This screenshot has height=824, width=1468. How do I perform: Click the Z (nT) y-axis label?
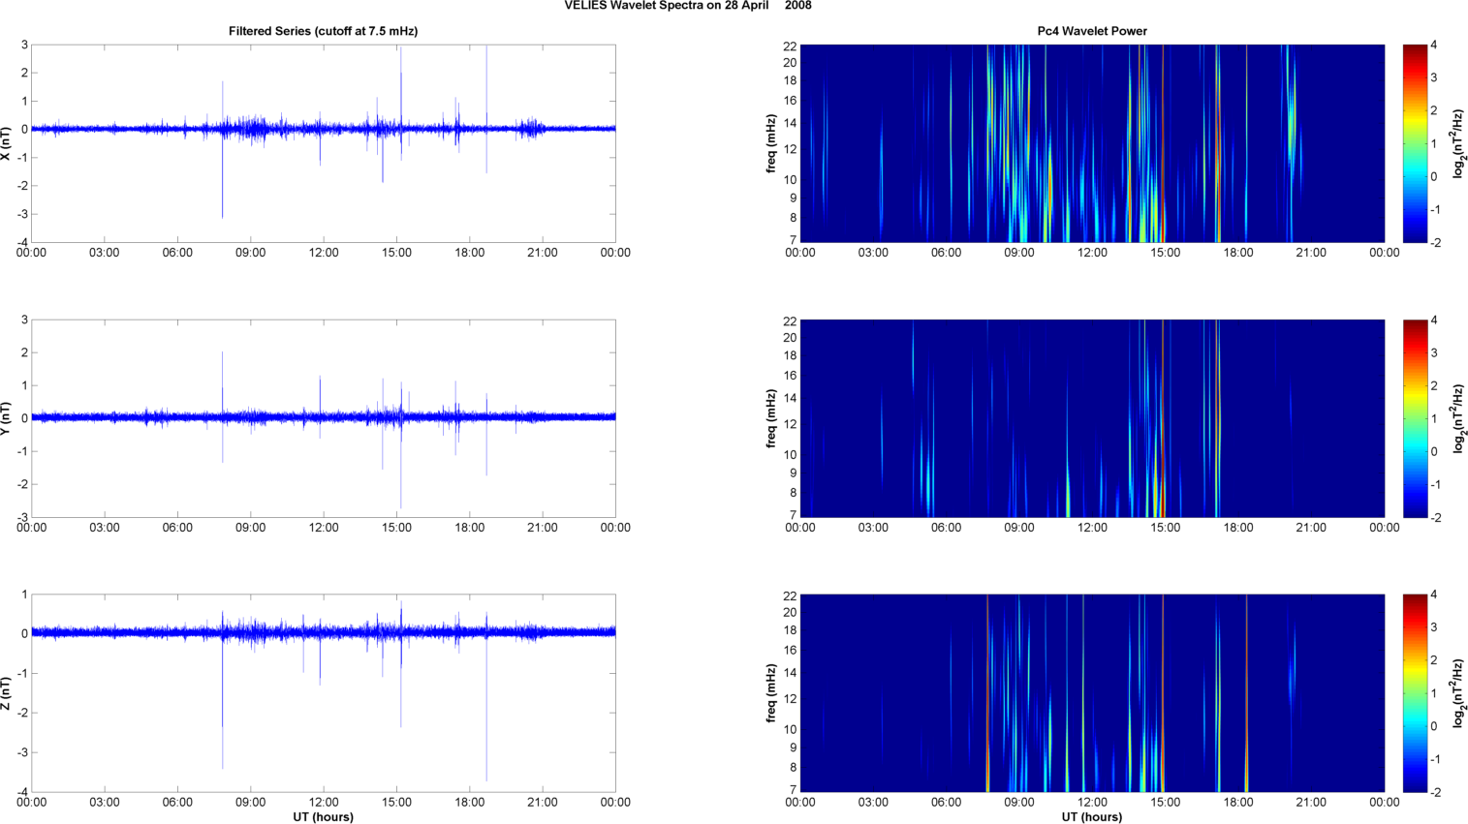(7, 693)
